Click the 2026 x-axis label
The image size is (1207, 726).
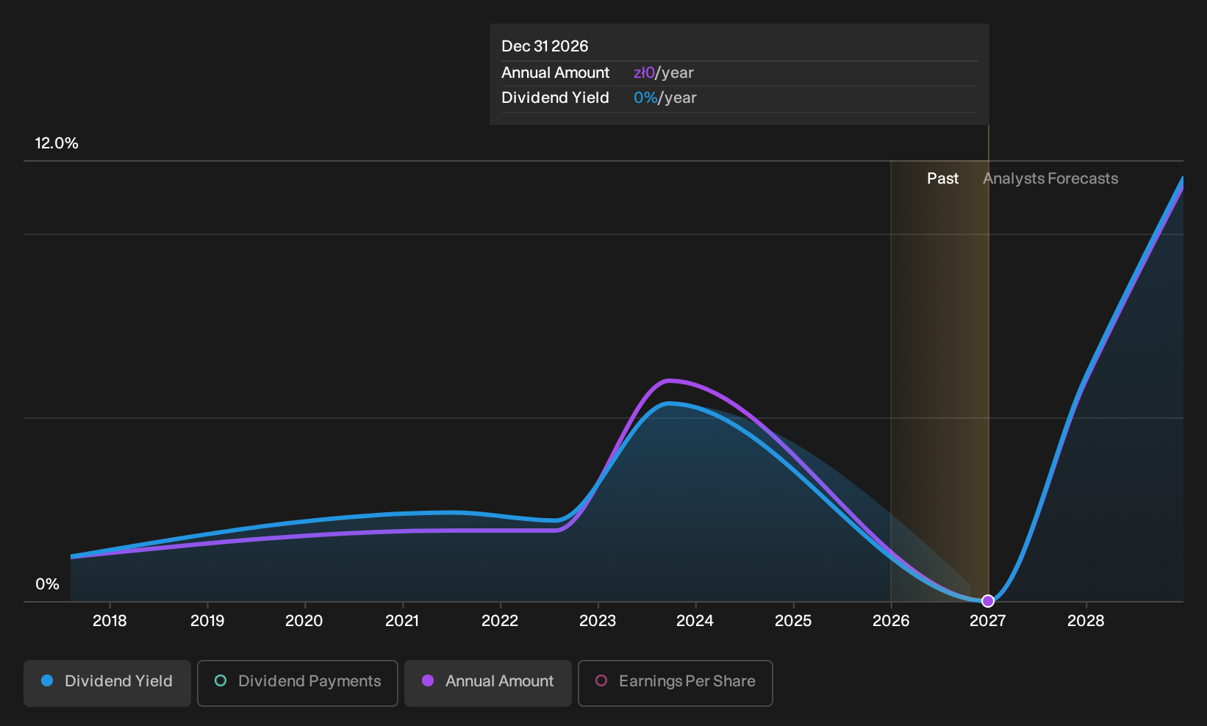click(x=891, y=621)
